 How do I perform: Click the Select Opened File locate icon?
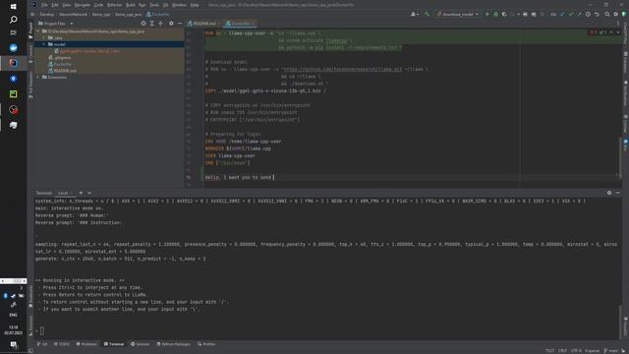(x=143, y=24)
